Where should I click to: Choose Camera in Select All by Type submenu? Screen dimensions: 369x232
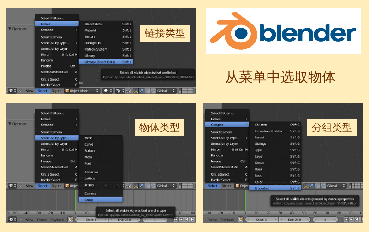(101, 193)
